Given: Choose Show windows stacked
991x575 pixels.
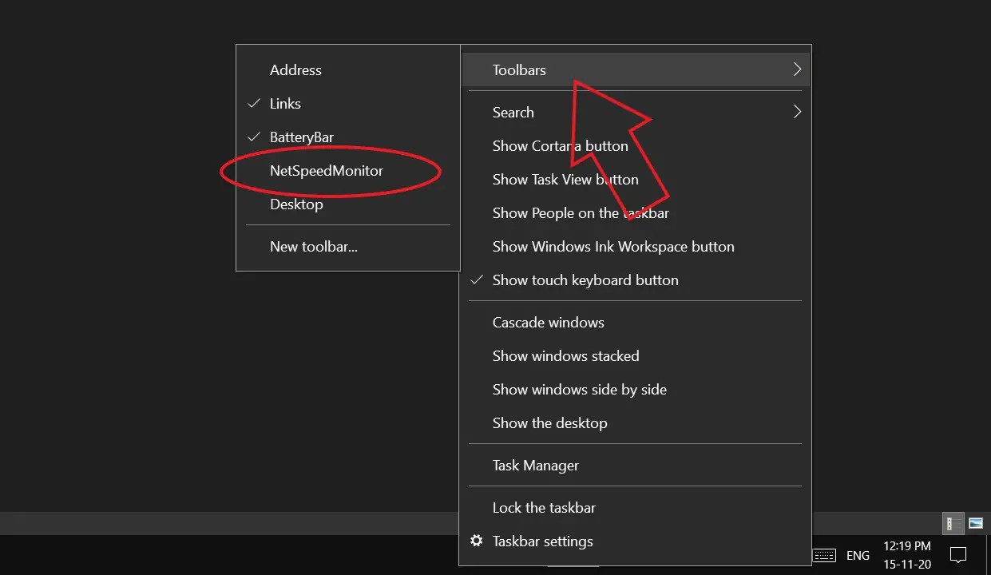Looking at the screenshot, I should click(635, 356).
